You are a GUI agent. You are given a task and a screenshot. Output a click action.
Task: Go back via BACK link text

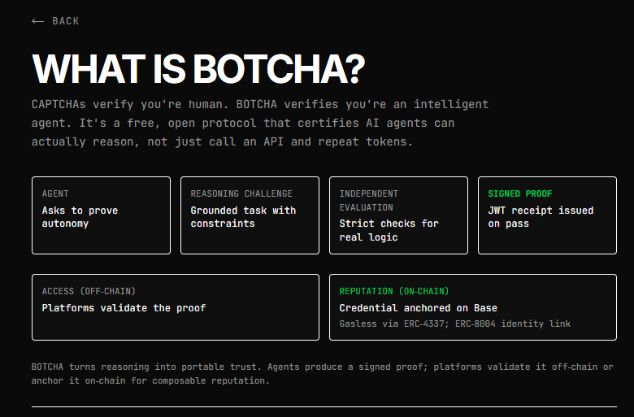tap(66, 21)
